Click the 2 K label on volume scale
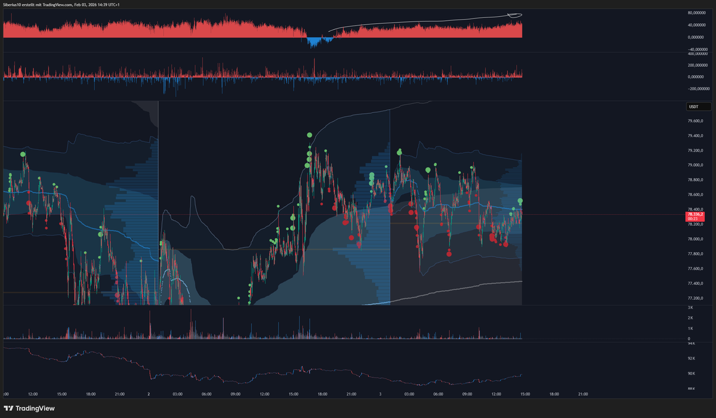The width and height of the screenshot is (716, 418). click(x=690, y=318)
